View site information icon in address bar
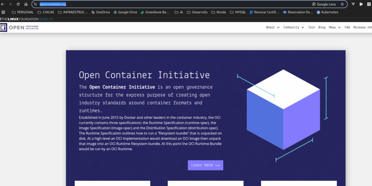 pos(36,4)
